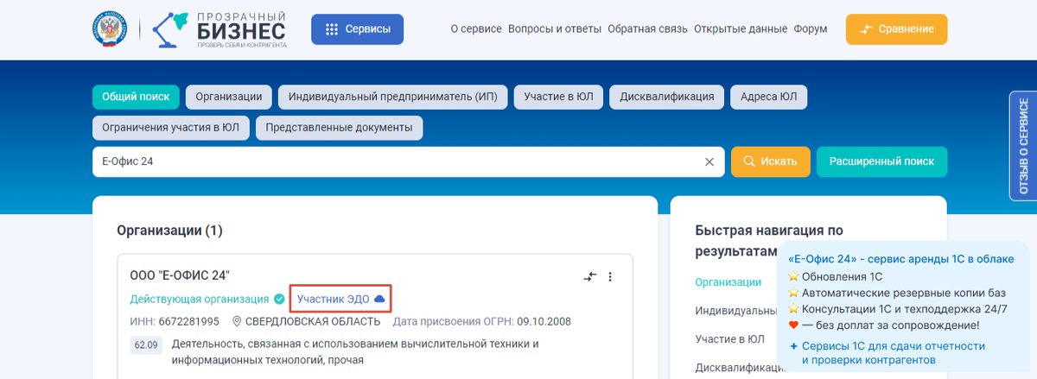This screenshot has height=379, width=1037.
Task: Select the Адреса ЮЛ tab
Action: point(769,97)
